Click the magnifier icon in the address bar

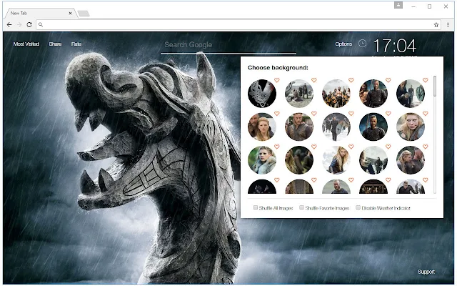[41, 25]
